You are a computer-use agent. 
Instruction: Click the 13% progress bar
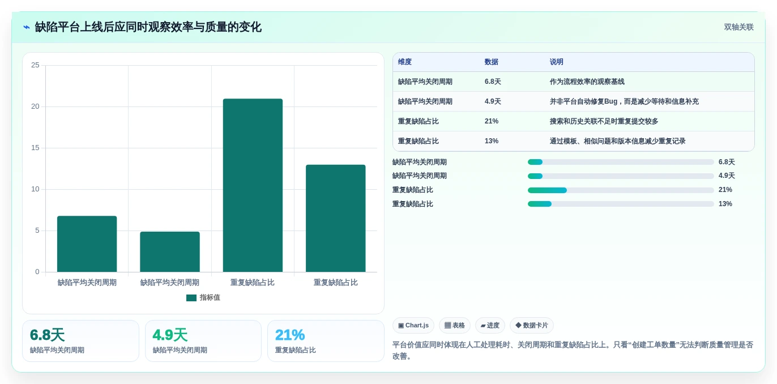point(621,204)
